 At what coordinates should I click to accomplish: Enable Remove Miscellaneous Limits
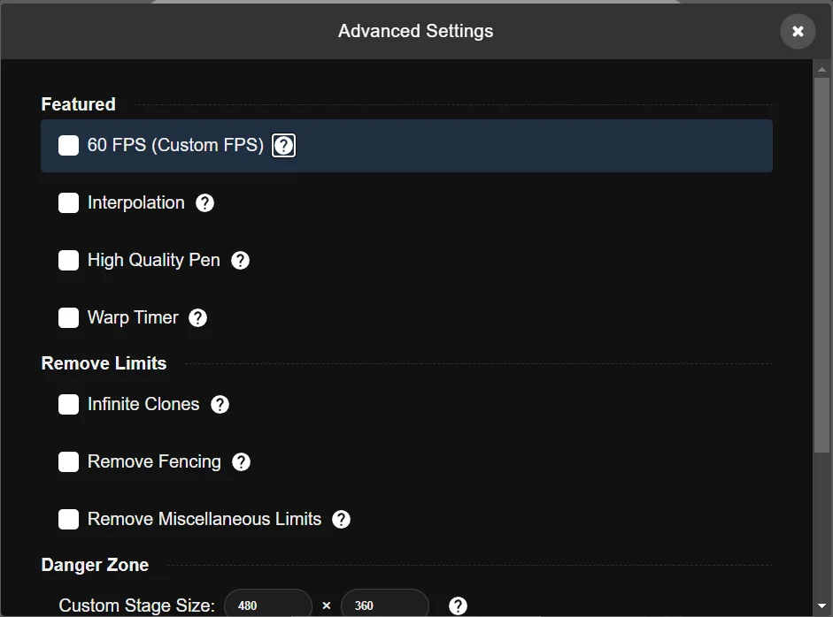[x=68, y=519]
